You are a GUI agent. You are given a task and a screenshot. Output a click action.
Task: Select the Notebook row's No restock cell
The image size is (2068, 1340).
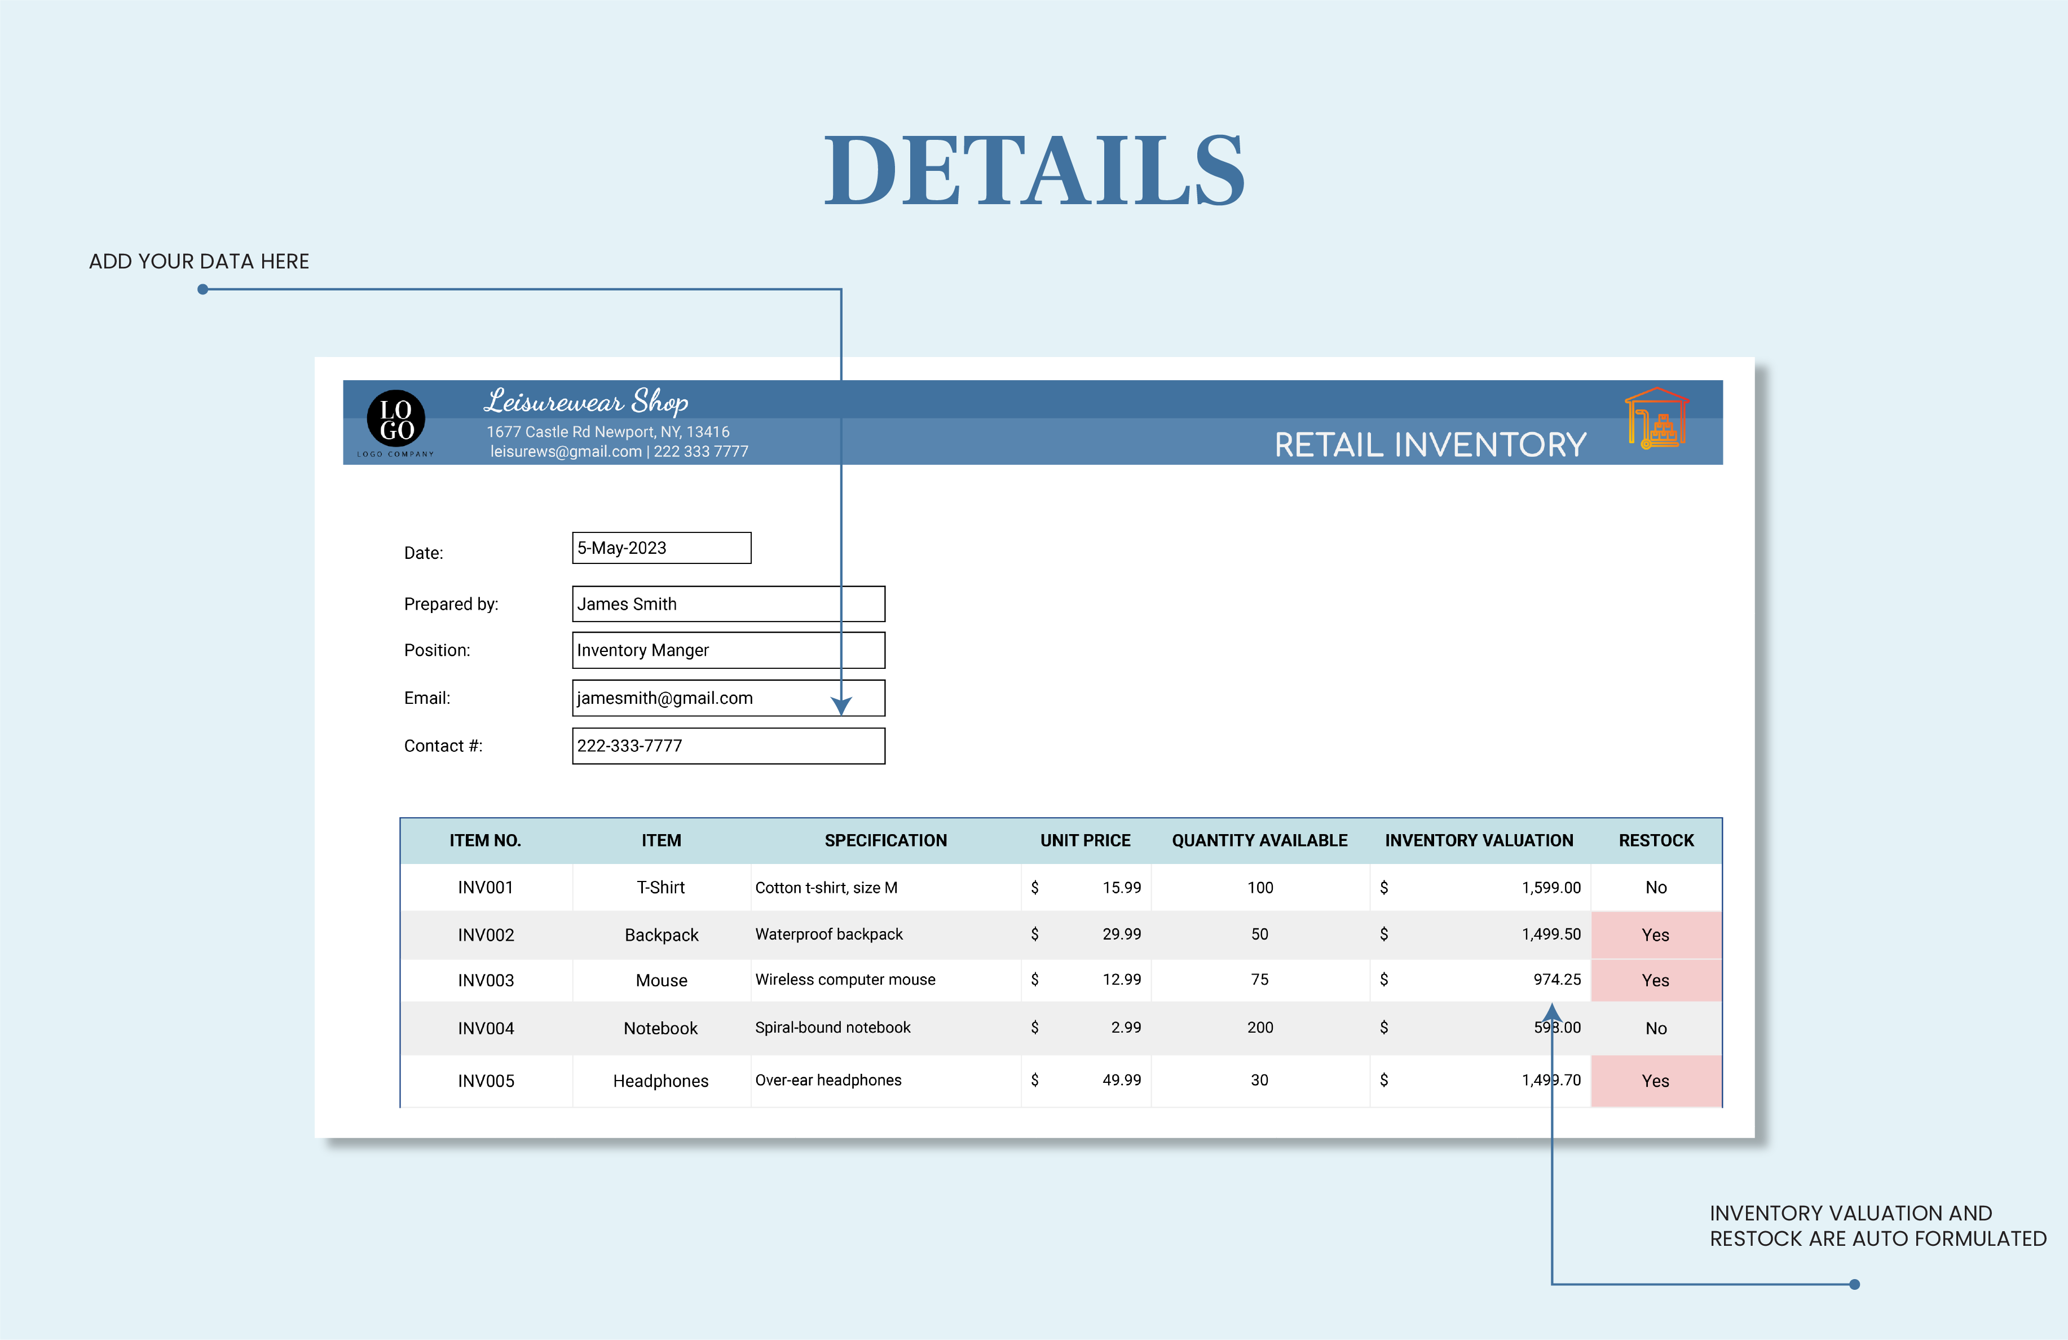pyautogui.click(x=1656, y=1028)
